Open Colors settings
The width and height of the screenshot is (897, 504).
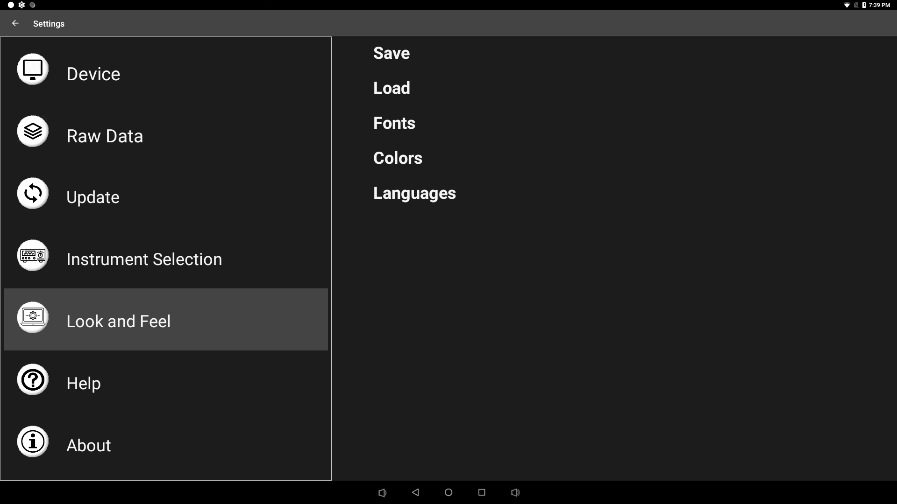pos(398,158)
